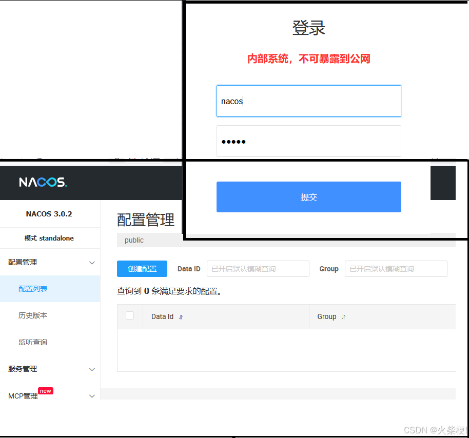Click the password input field
The image size is (469, 438).
tap(308, 141)
